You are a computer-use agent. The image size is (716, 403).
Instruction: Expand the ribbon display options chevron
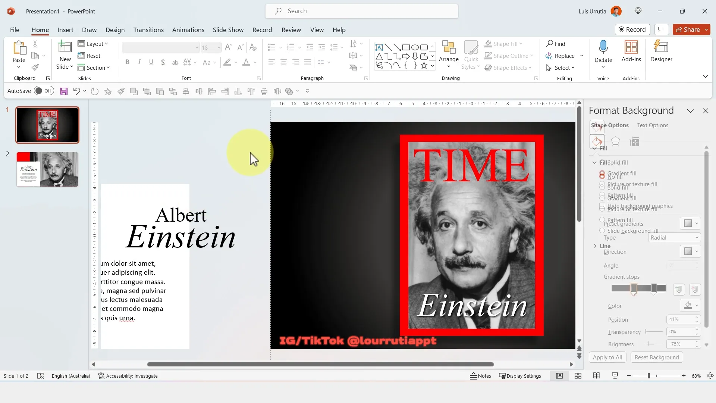pyautogui.click(x=705, y=76)
